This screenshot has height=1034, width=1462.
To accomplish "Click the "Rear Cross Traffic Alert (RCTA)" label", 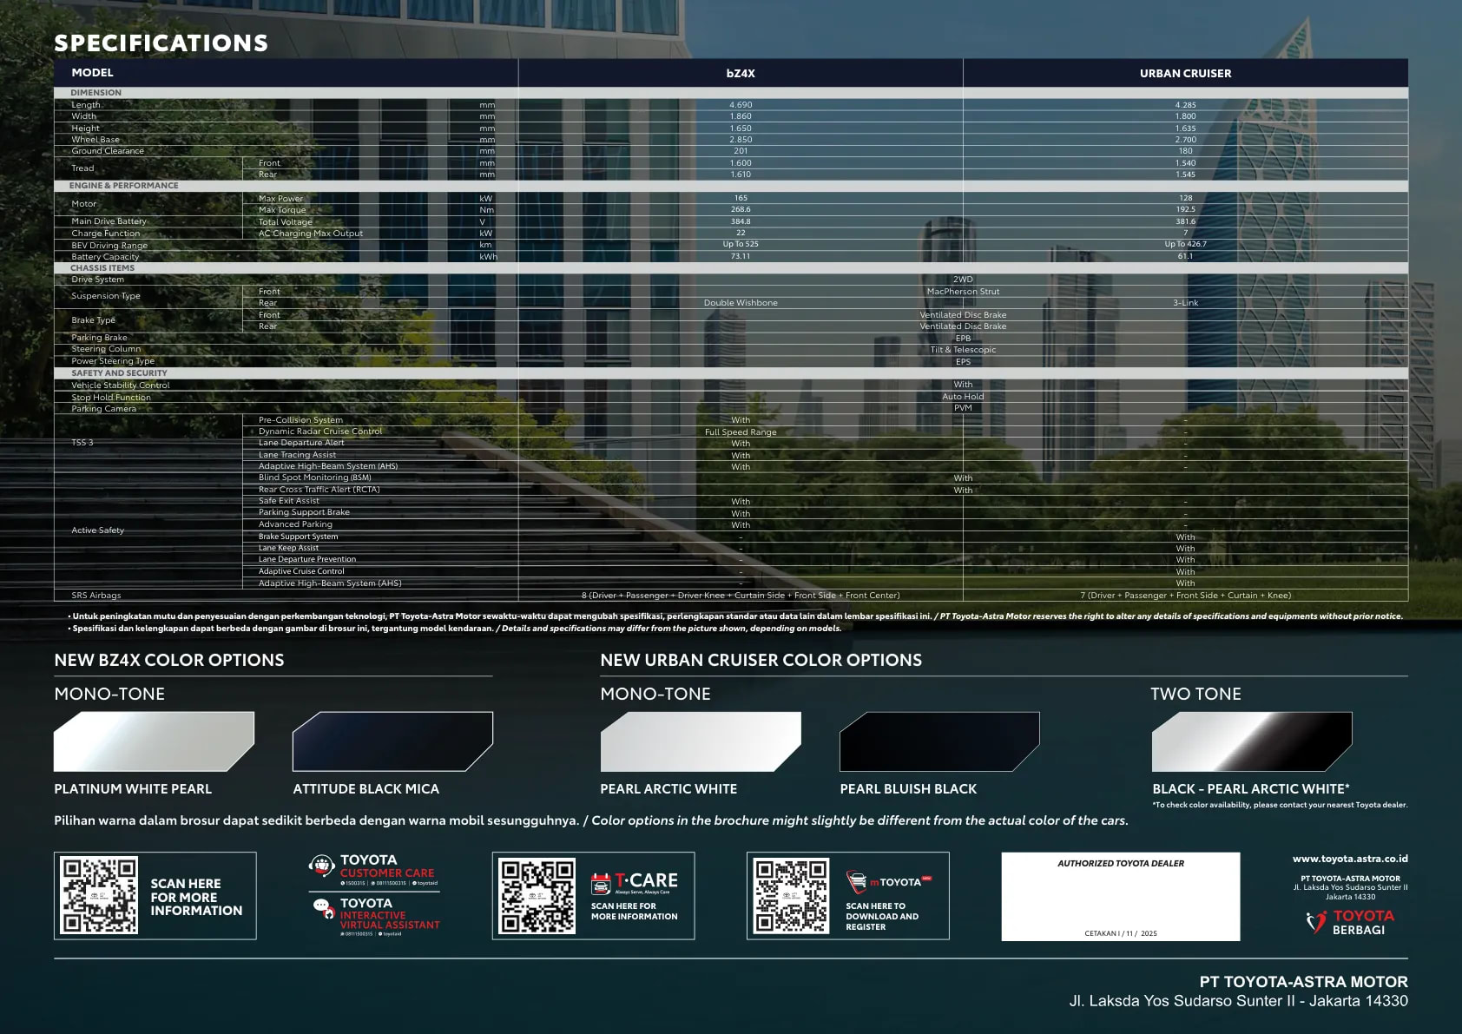I will coord(319,490).
